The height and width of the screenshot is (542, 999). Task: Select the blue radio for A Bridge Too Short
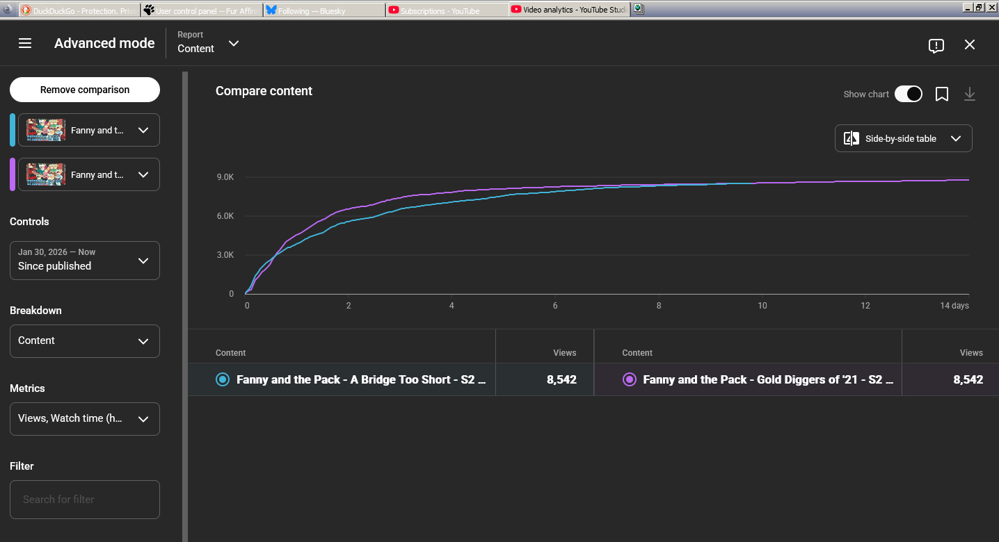pos(223,379)
